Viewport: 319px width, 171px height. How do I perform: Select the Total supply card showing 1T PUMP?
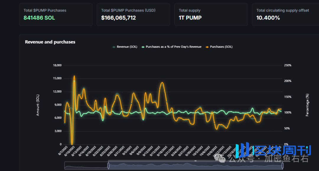coord(211,14)
